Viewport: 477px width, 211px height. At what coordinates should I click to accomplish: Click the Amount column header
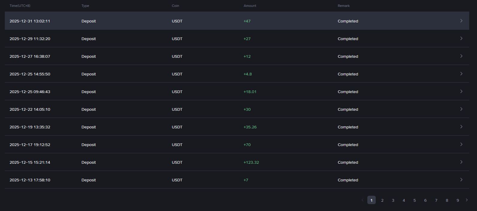pyautogui.click(x=250, y=6)
